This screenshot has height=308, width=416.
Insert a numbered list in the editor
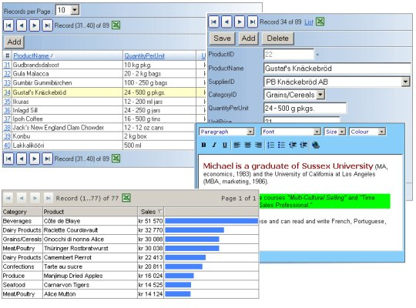click(270, 145)
